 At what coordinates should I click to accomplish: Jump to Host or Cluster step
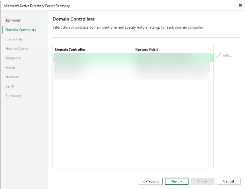tap(17, 49)
